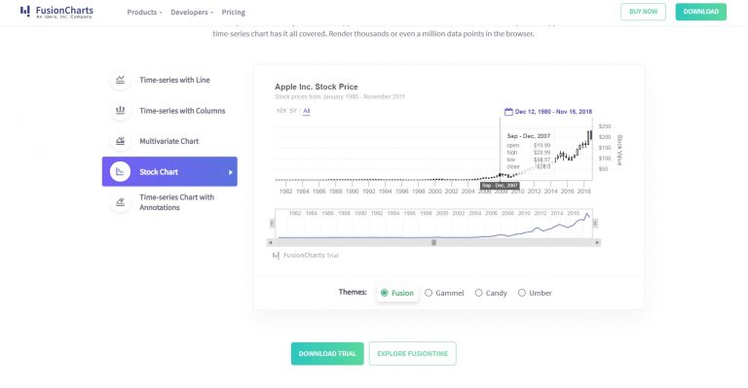Viewport: 748px width, 388px height.
Task: Switch to Time-series with Columns tab
Action: coord(169,111)
